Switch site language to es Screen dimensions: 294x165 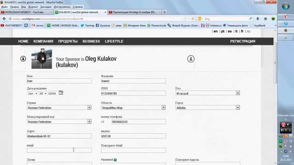coord(230,32)
